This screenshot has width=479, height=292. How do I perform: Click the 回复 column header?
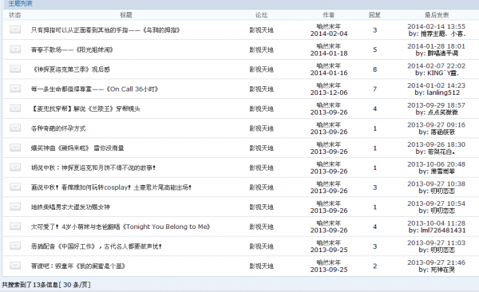(375, 14)
